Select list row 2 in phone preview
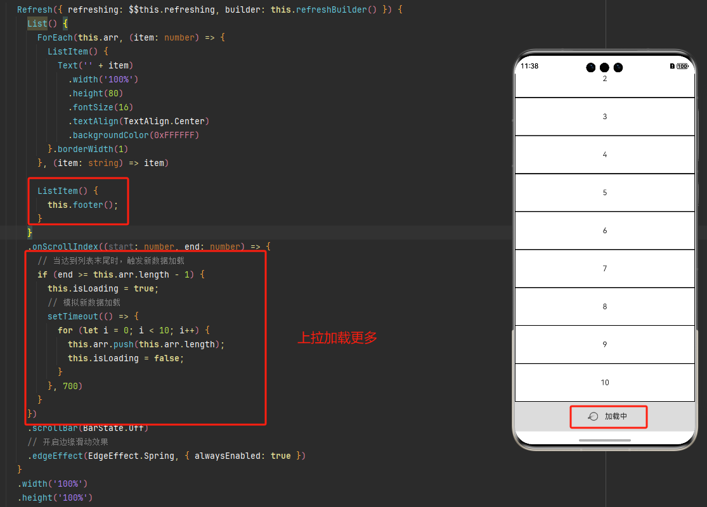This screenshot has height=507, width=707. (605, 85)
